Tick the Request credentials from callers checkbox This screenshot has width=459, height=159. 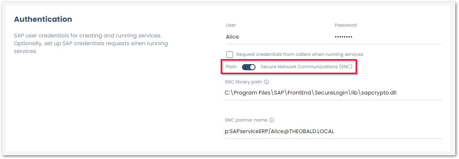[x=230, y=55]
